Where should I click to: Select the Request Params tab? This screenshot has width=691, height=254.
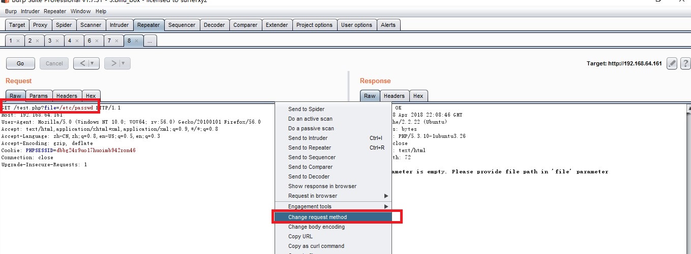(x=39, y=96)
